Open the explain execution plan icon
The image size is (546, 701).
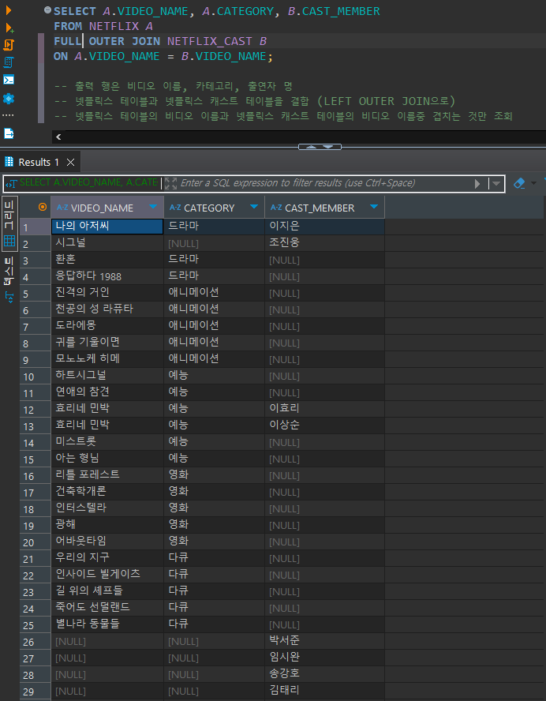(9, 62)
